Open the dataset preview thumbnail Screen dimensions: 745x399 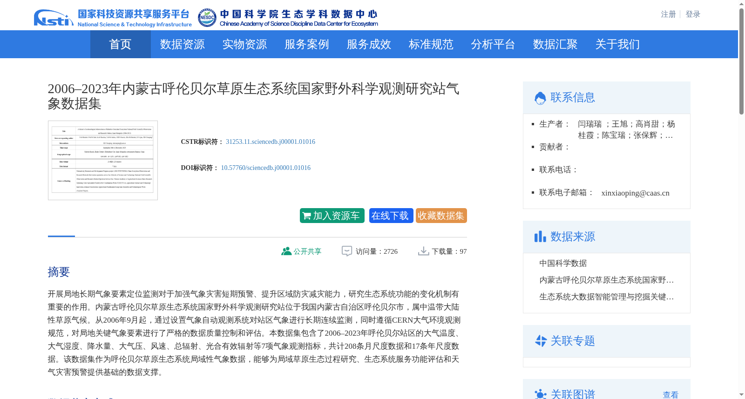(x=103, y=160)
